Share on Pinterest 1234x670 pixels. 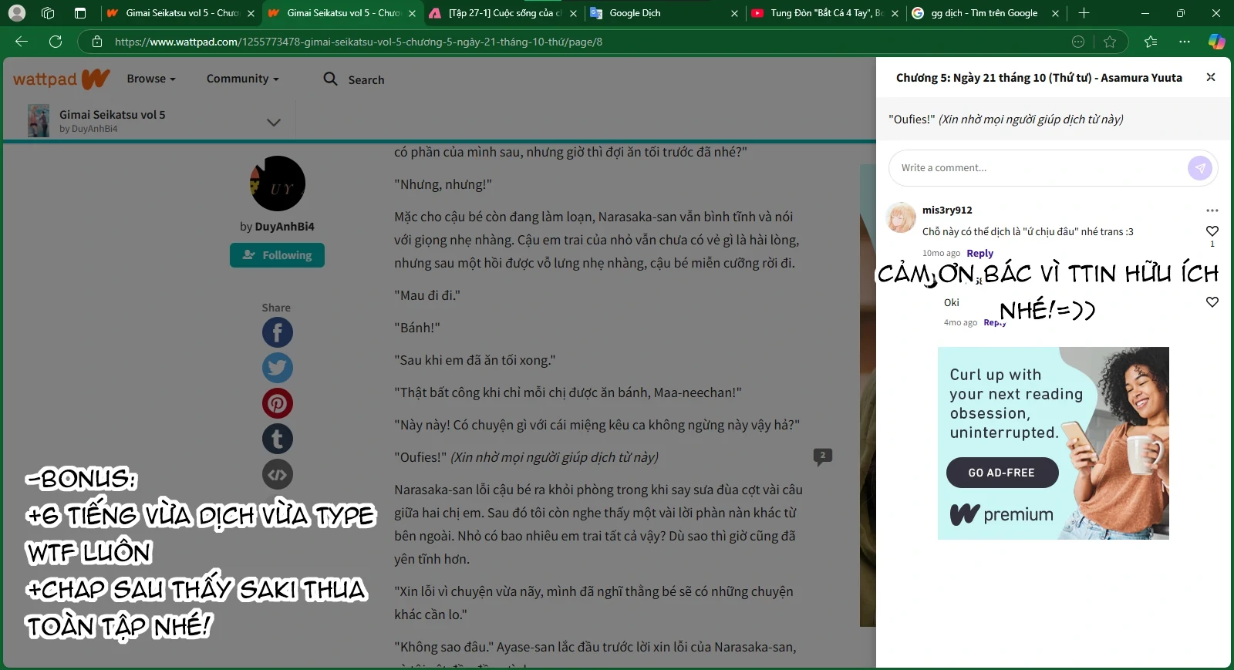coord(277,403)
